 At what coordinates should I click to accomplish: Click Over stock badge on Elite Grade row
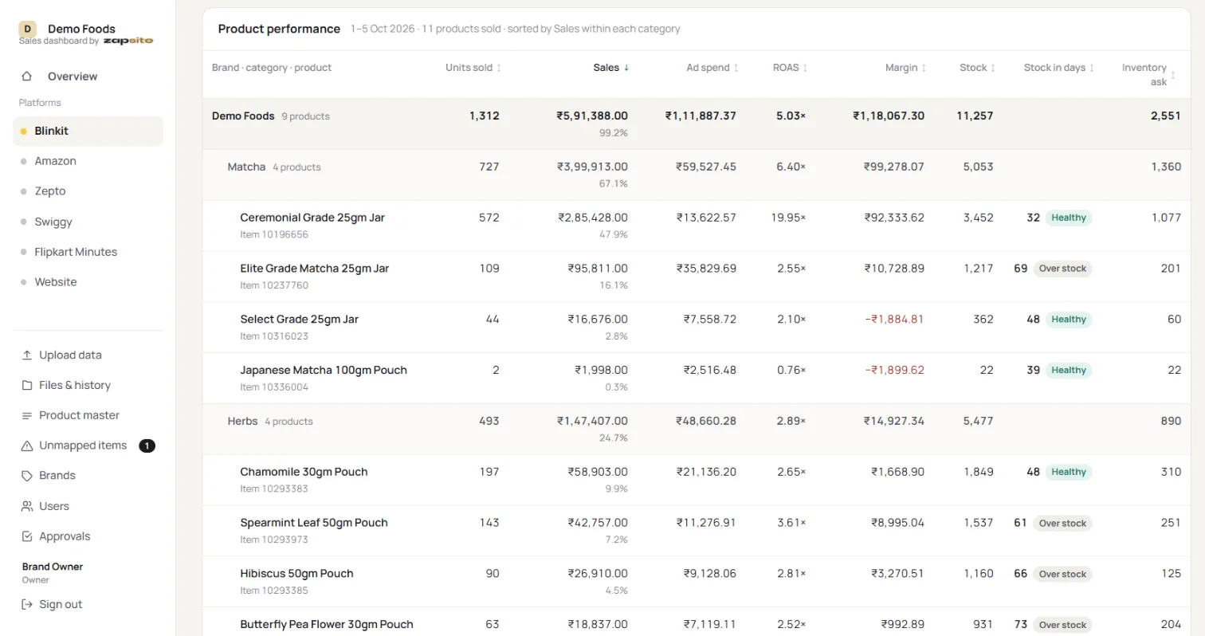pyautogui.click(x=1062, y=269)
